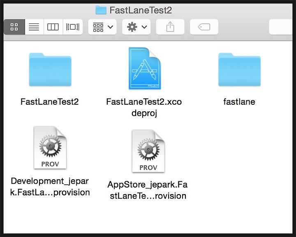Select the FastLaneTest2.xcodeproj project icon
The height and width of the screenshot is (237, 296).
(x=145, y=68)
